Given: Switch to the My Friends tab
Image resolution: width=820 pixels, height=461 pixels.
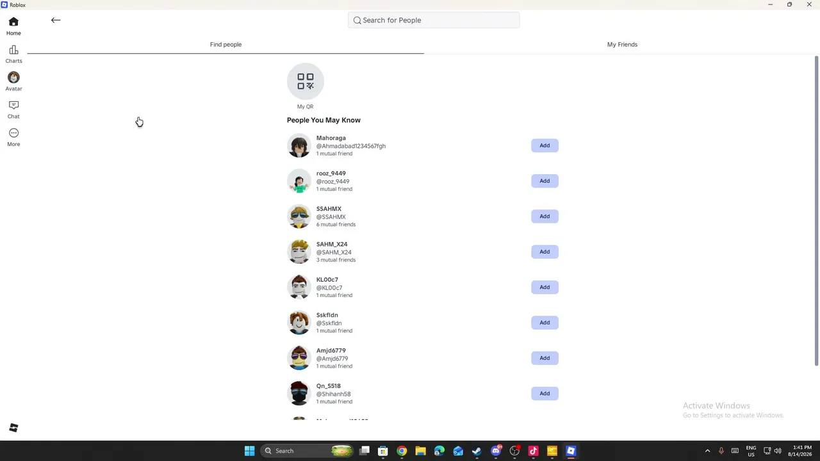Looking at the screenshot, I should [x=622, y=44].
